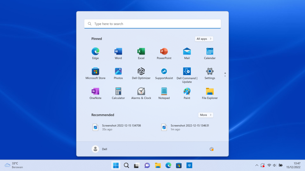
Task: Open the Calculator app
Action: 118,94
